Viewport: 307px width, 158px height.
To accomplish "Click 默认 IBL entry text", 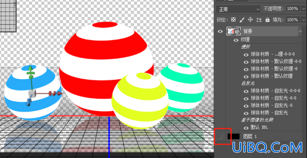I will tap(259, 128).
